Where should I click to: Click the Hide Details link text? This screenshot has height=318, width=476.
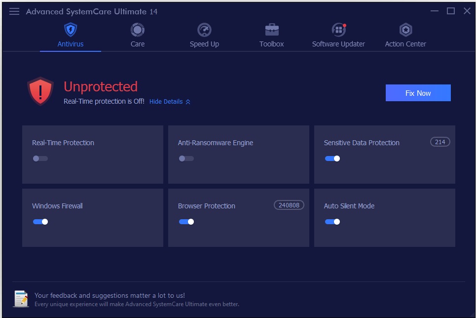[166, 102]
